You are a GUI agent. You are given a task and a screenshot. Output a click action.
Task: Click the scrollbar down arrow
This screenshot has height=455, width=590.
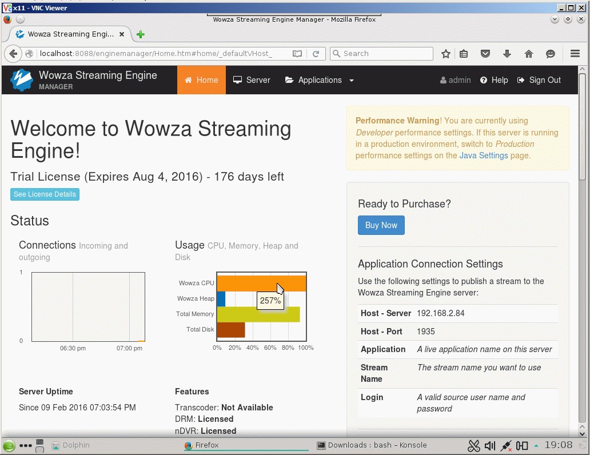click(582, 433)
